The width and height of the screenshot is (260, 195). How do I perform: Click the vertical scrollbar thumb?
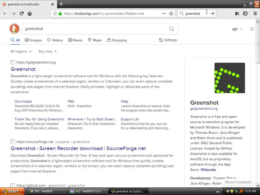(x=258, y=43)
